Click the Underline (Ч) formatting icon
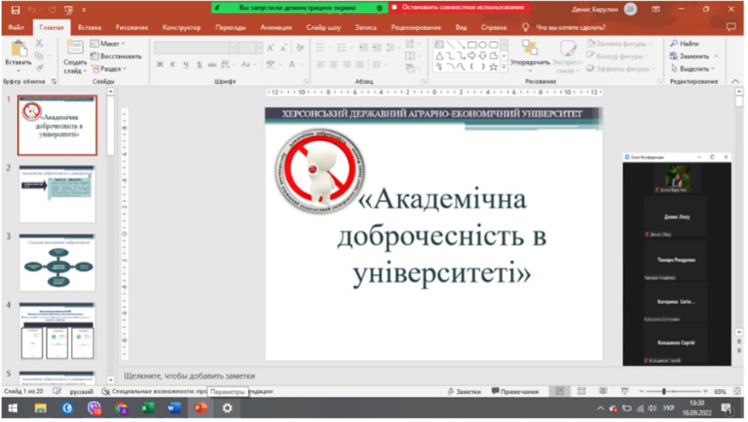Image resolution: width=748 pixels, height=422 pixels. tap(185, 64)
